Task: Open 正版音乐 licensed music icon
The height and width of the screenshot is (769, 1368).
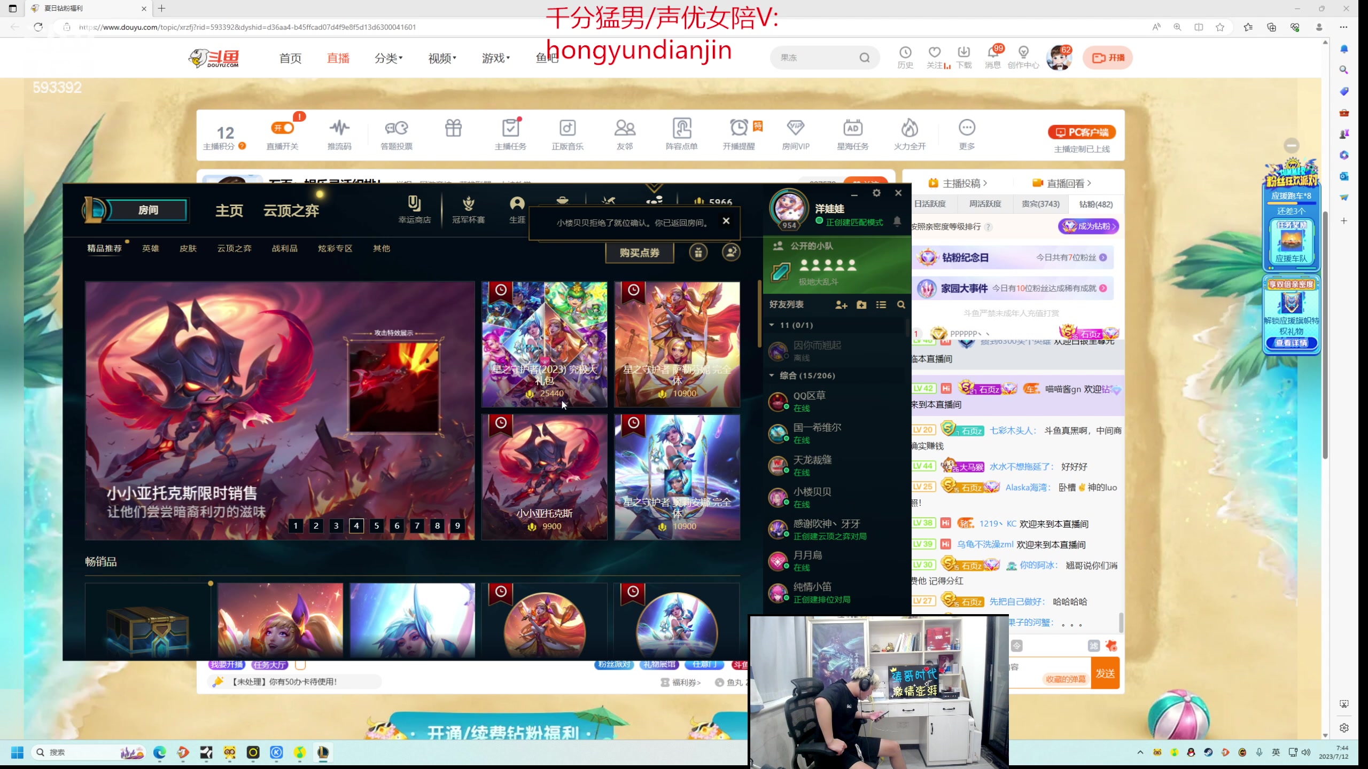Action: point(568,134)
